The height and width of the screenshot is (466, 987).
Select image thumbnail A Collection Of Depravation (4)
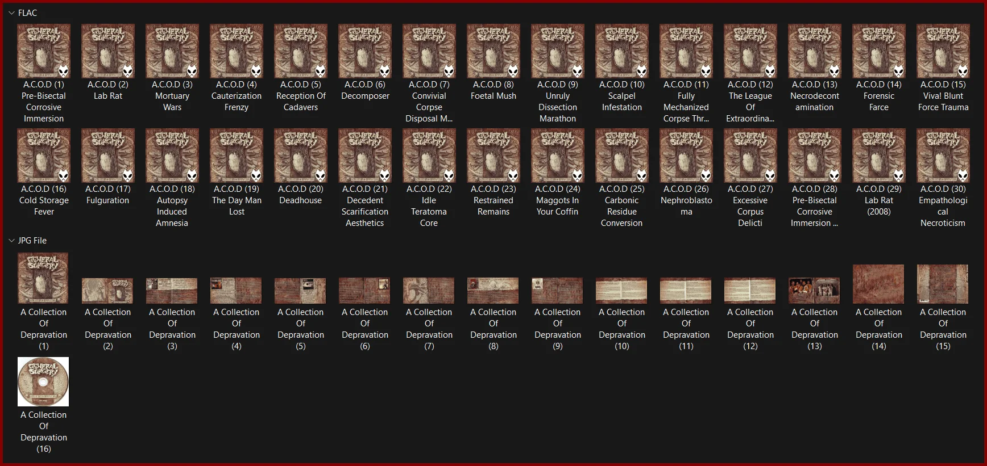point(236,291)
